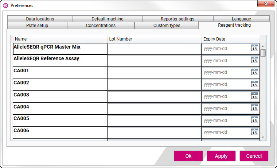Open calendar for AlleleSEQR Reference Assay expiry
The height and width of the screenshot is (168, 277).
click(x=254, y=60)
